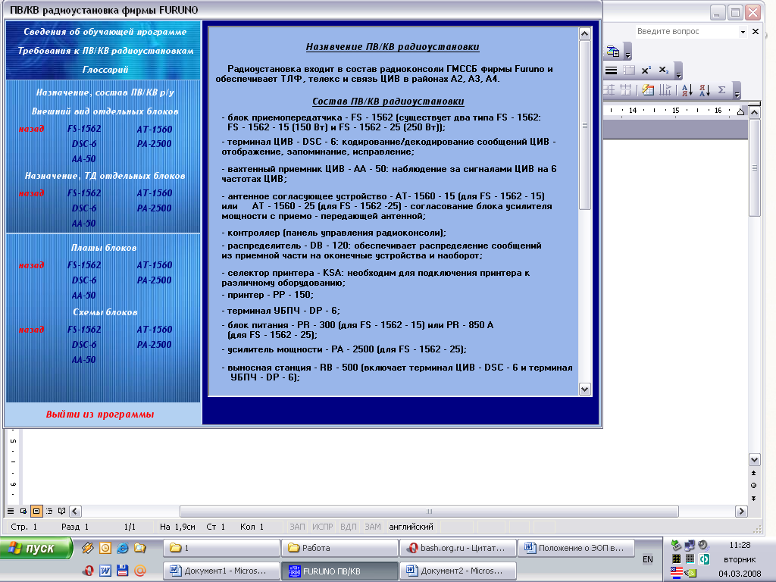Select 'Назначение, состав ПВ/КВ р/у'

[x=105, y=92]
